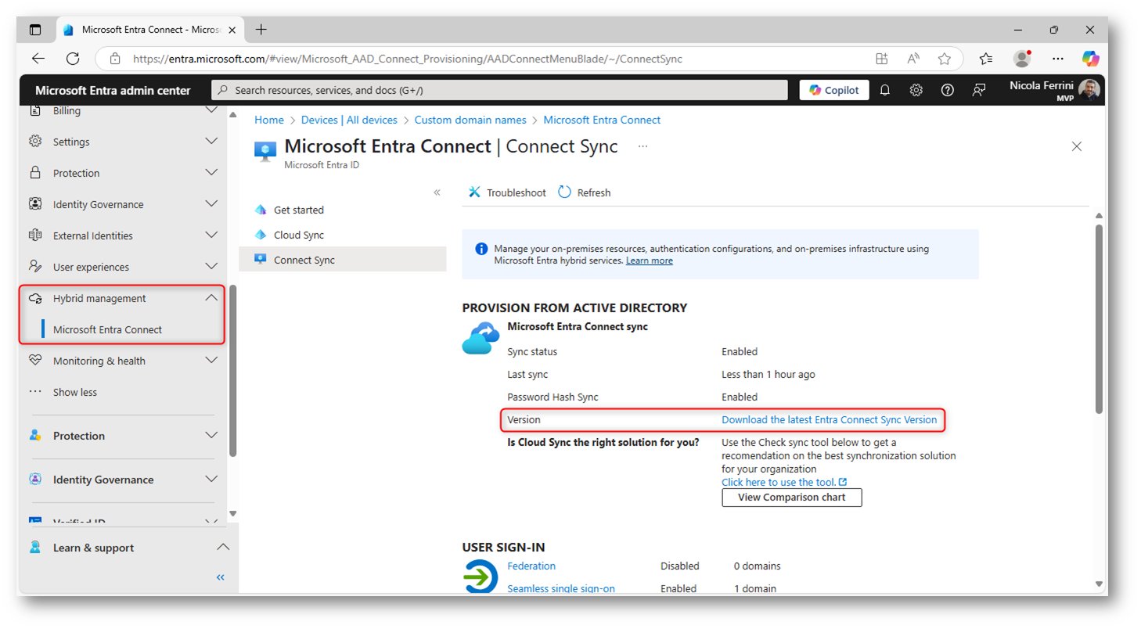
Task: Reload the page with the browser refresh icon
Action: point(73,59)
